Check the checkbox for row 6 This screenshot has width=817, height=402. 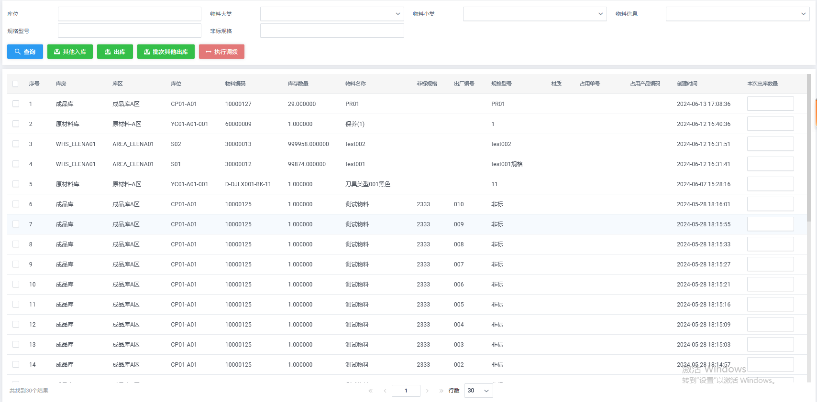(16, 204)
